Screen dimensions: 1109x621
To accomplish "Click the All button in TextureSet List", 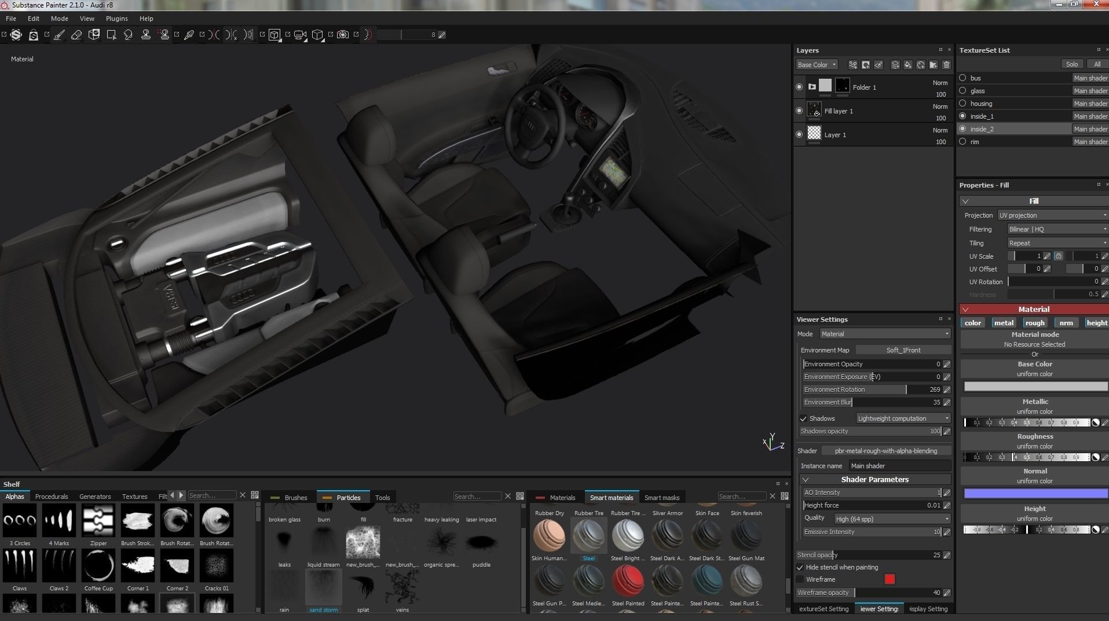I will pos(1097,64).
